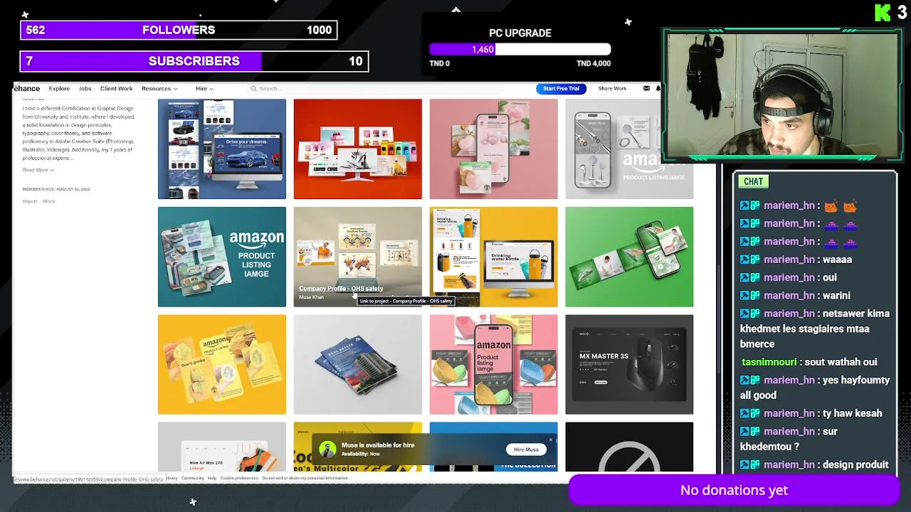
Task: Click the Subscribers goal progress bar
Action: (x=194, y=61)
